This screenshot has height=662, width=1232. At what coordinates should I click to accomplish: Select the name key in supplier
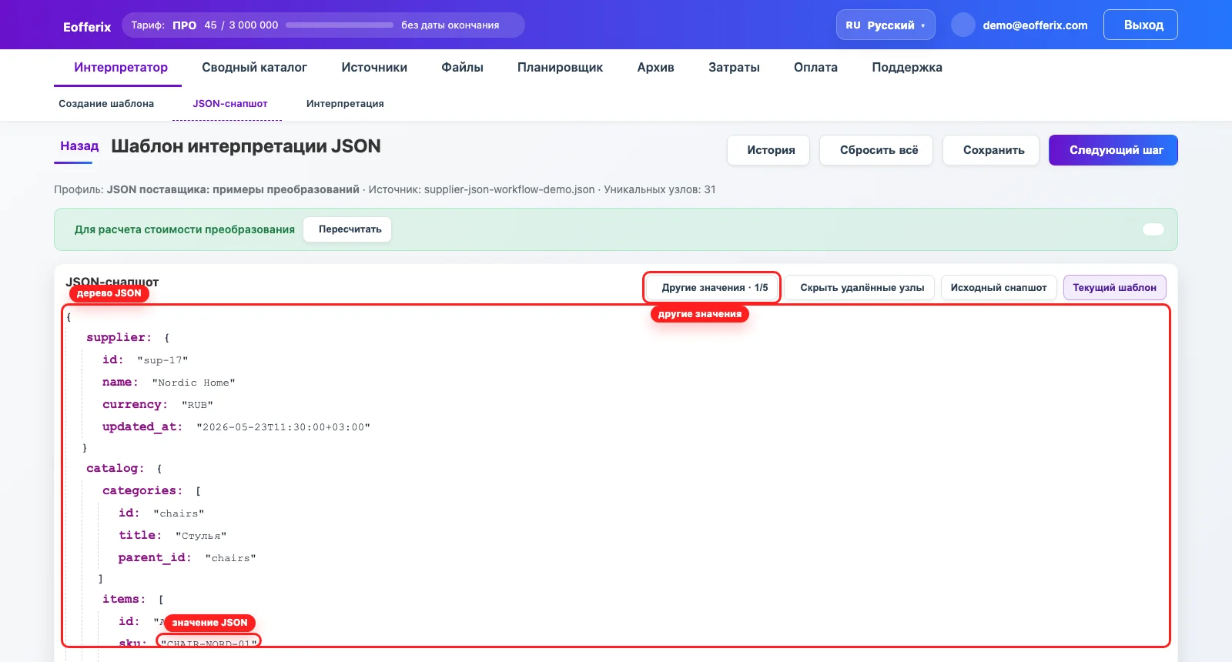point(119,382)
